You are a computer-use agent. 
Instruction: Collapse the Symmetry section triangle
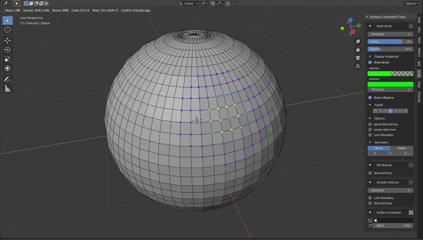[x=370, y=142]
